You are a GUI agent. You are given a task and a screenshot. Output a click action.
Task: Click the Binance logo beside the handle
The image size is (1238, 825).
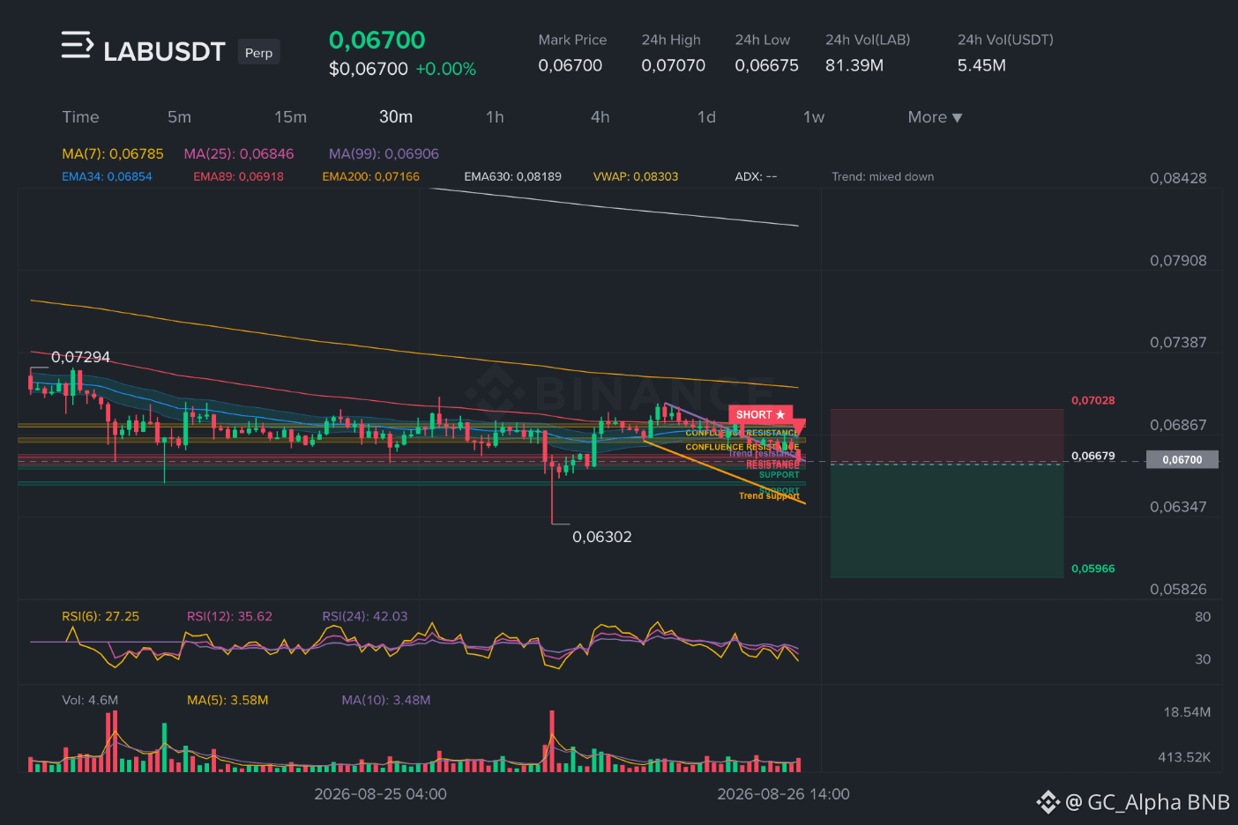pos(1048,802)
